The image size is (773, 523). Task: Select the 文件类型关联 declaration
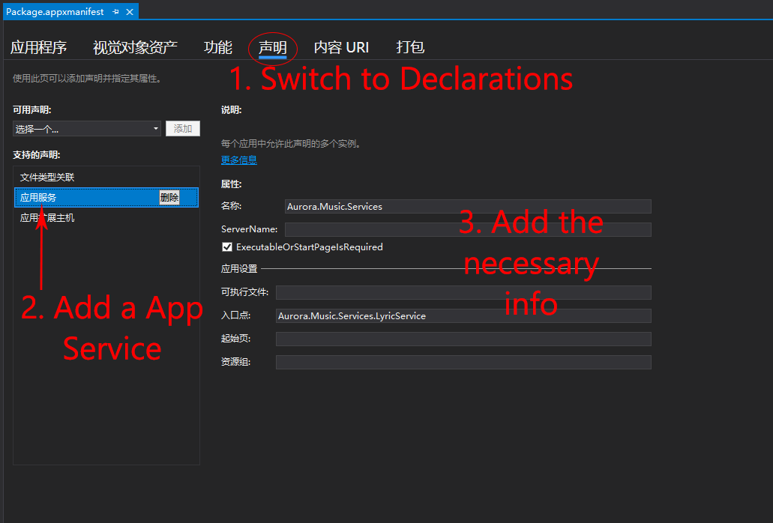(48, 176)
